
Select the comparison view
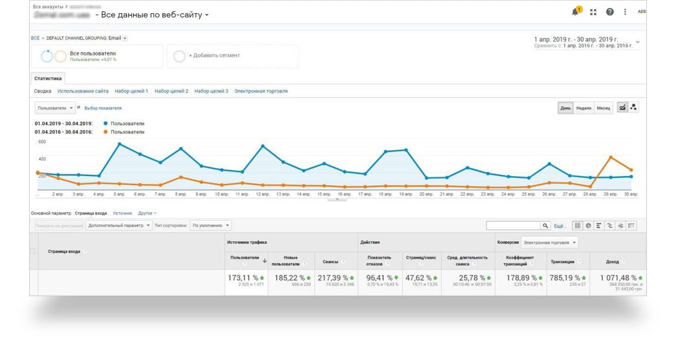(610, 225)
